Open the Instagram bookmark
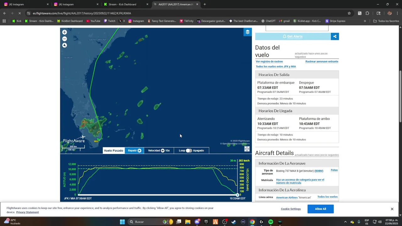 click(x=136, y=21)
